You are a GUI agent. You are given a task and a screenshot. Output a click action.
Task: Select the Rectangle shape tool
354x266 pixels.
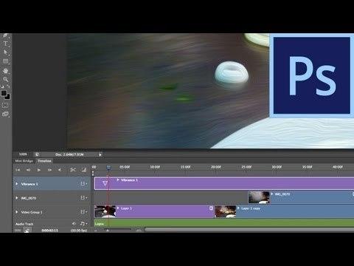[5, 61]
